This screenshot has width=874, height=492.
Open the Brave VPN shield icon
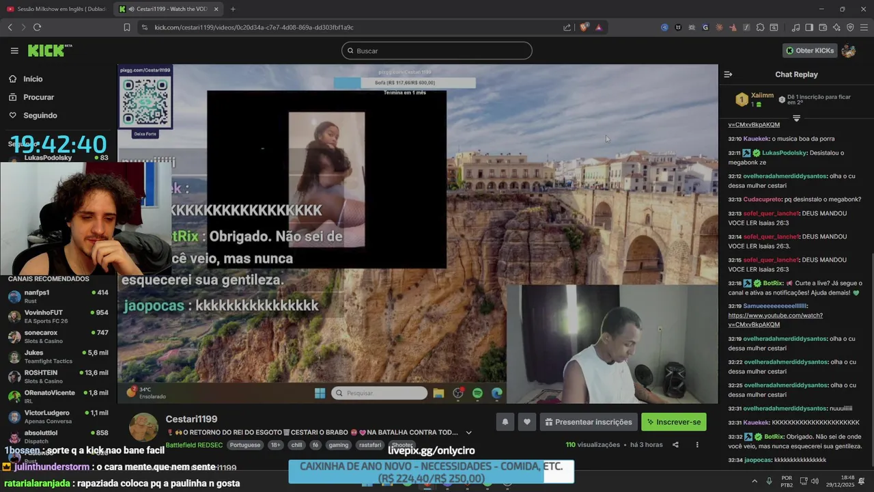[x=850, y=27]
